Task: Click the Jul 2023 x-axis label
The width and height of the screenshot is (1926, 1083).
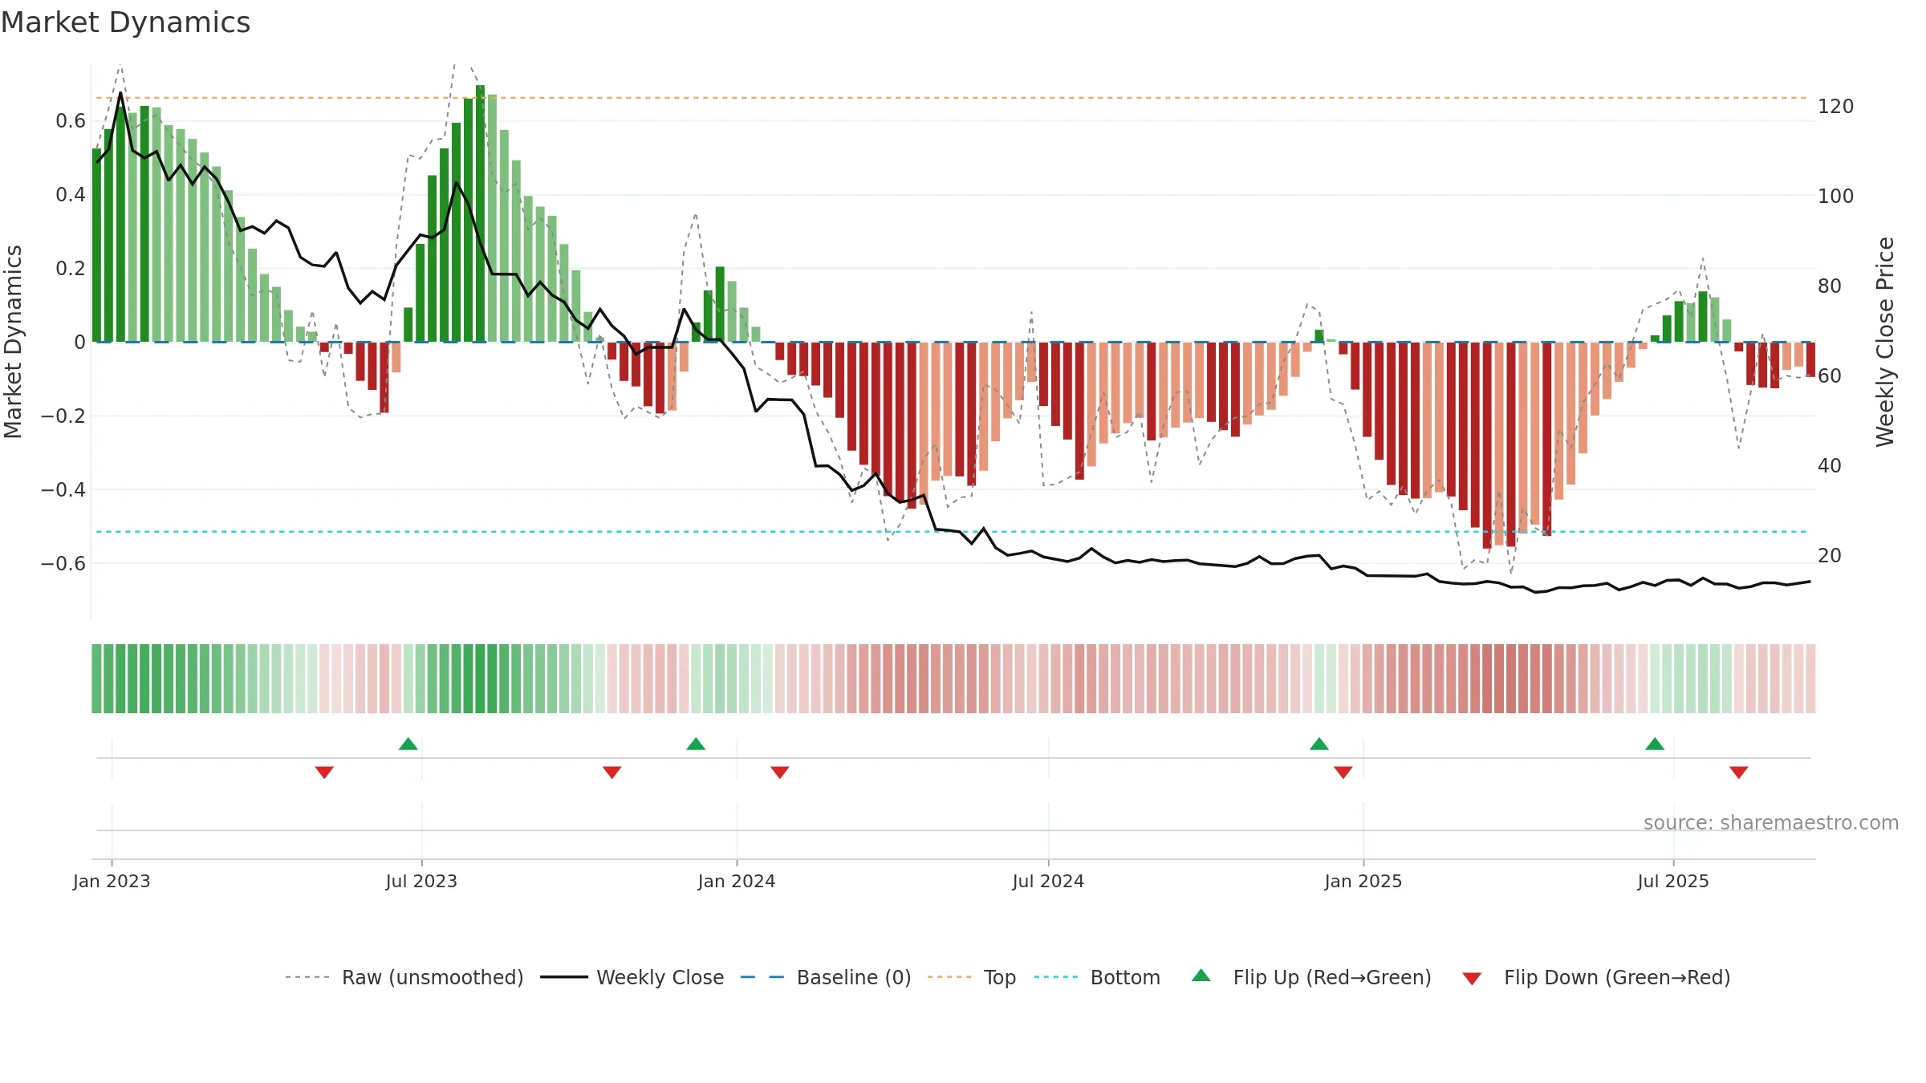Action: (x=421, y=881)
